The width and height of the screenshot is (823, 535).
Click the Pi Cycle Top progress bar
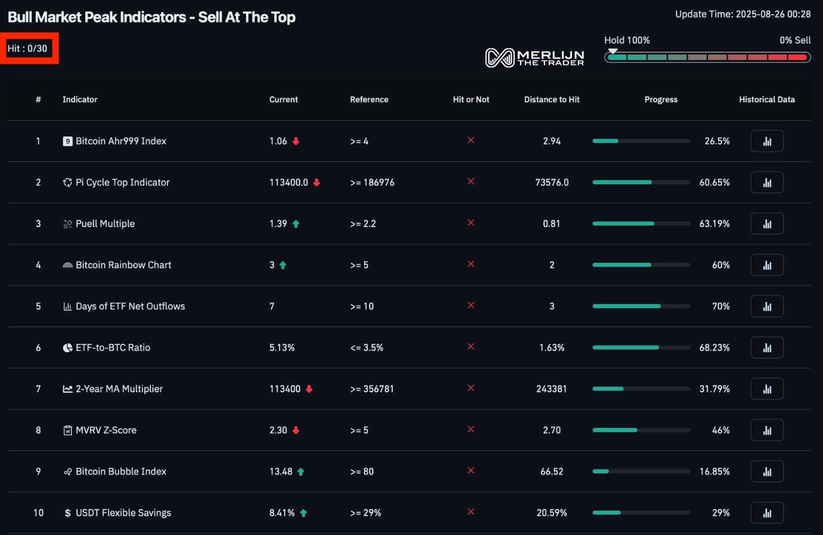tap(641, 182)
